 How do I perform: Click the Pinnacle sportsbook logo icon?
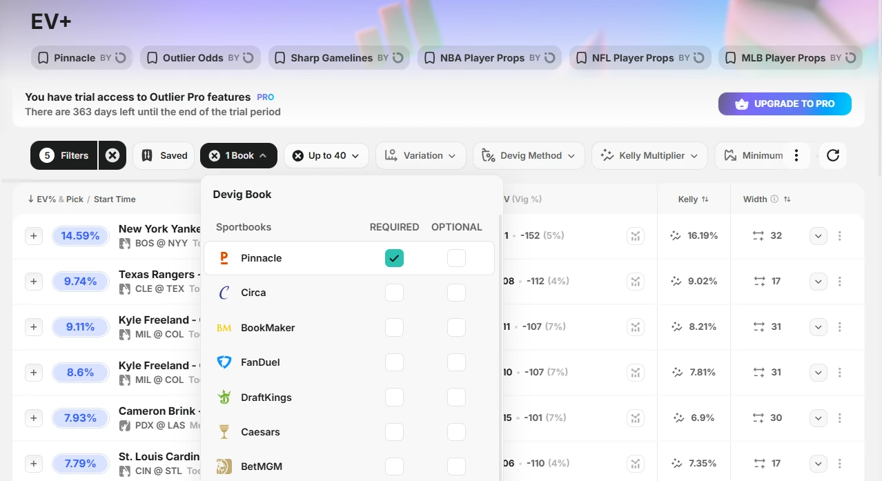[224, 258]
